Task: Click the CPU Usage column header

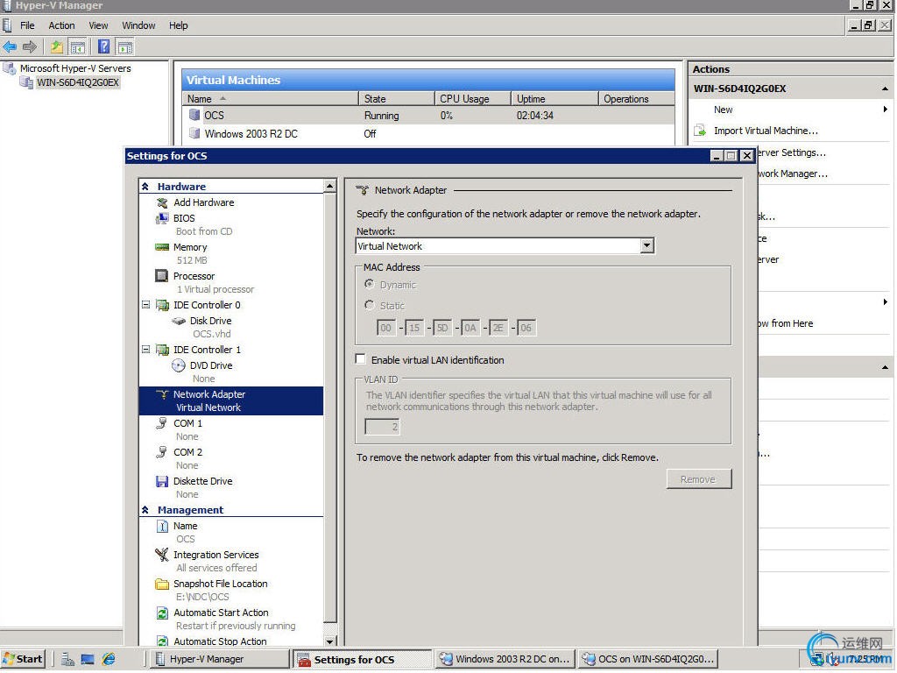Action: tap(472, 99)
